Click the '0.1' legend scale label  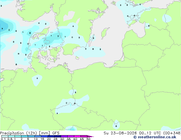[x=3, y=139]
